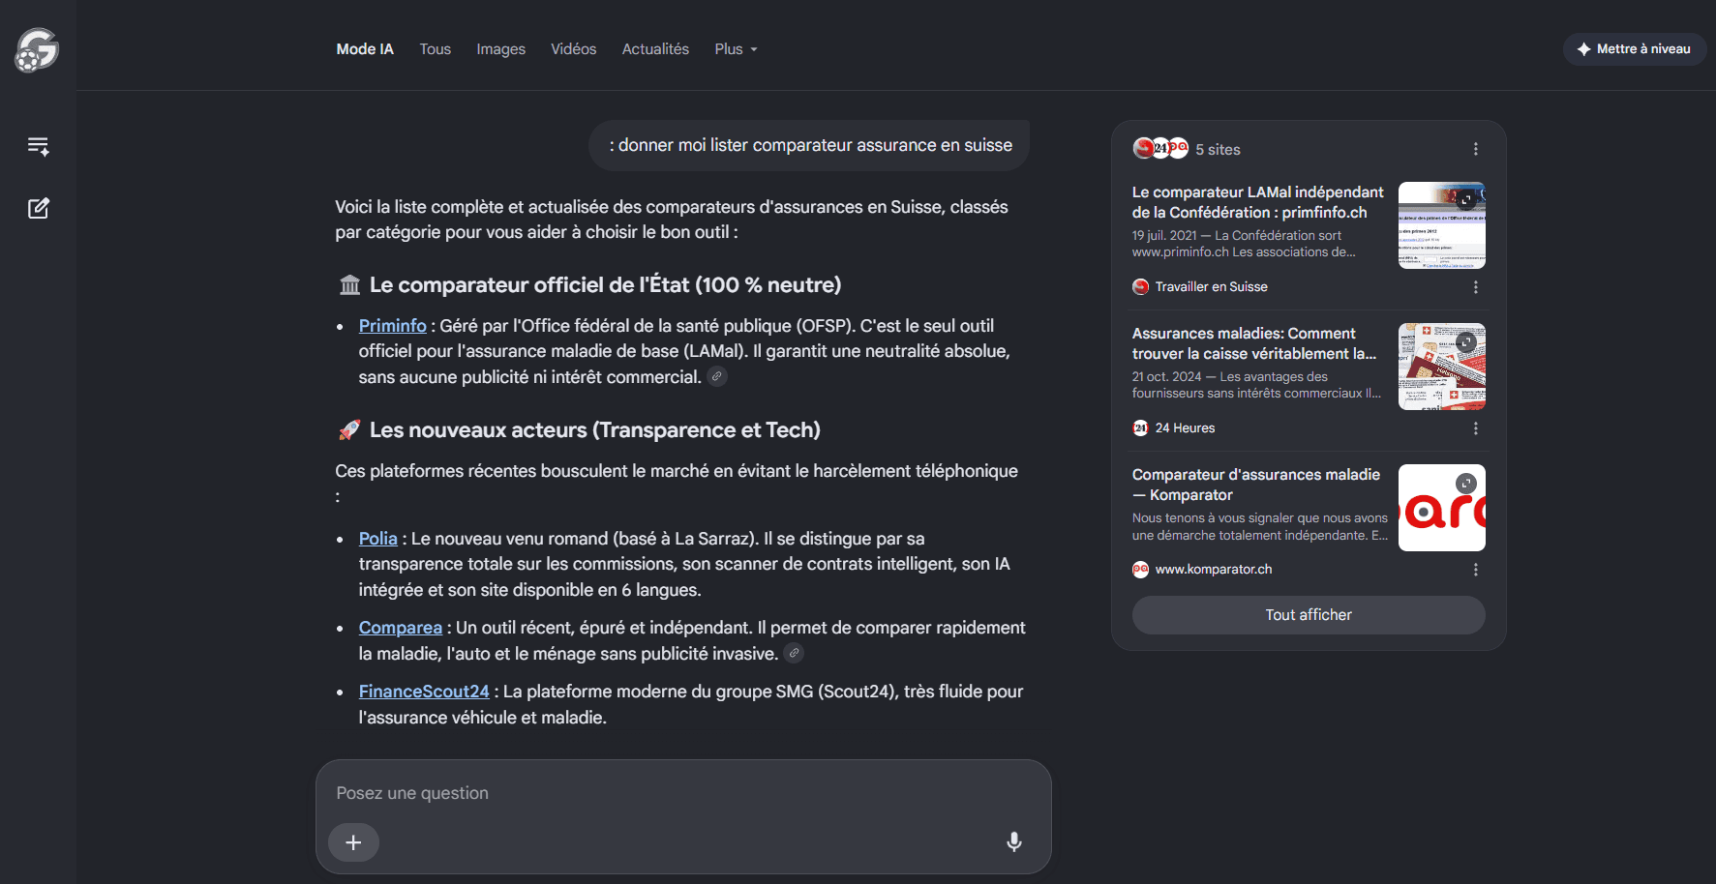1716x884 pixels.
Task: Click the priminfo article thumbnail
Action: tap(1442, 225)
